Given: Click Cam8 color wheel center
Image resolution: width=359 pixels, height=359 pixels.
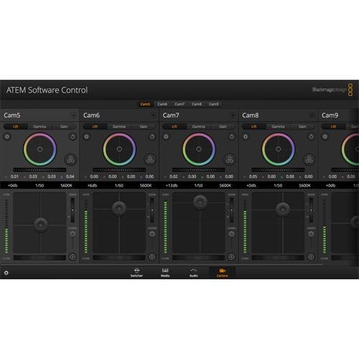Looking at the screenshot, I should pyautogui.click(x=278, y=149).
